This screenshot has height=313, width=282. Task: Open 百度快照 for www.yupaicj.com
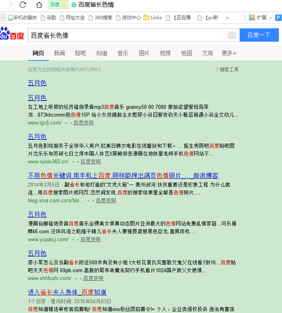[91, 240]
